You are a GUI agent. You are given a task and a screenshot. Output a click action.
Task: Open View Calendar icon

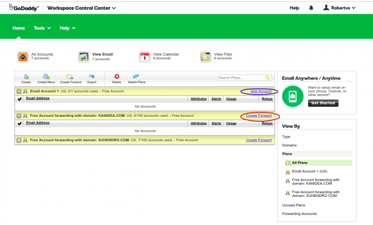tap(145, 57)
